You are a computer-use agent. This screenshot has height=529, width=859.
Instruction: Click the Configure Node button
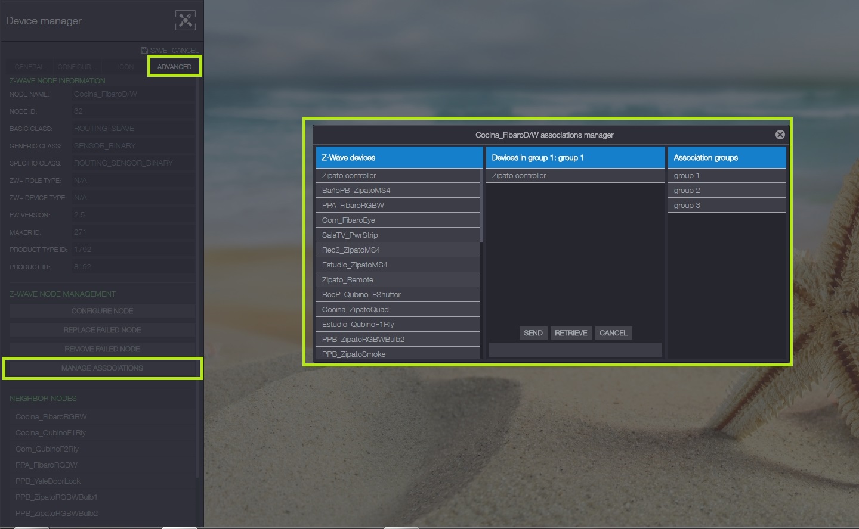(102, 311)
